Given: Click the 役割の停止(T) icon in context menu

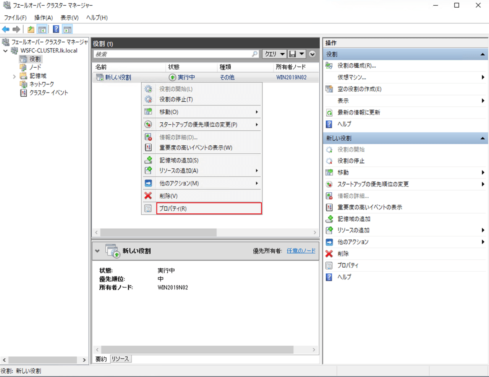Looking at the screenshot, I should (148, 99).
